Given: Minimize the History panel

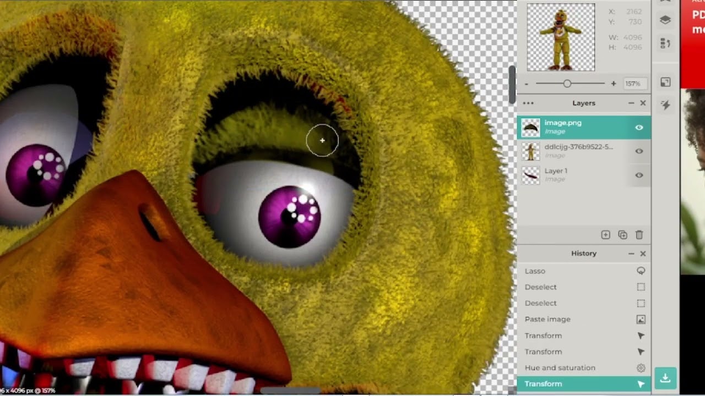Looking at the screenshot, I should point(631,254).
